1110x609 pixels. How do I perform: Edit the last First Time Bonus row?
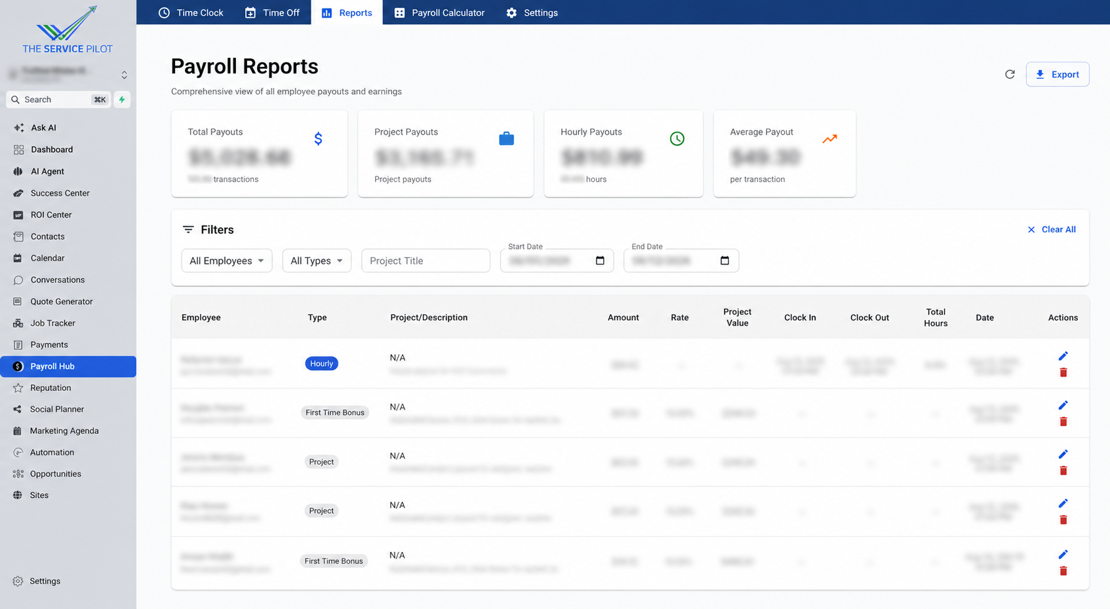(1063, 555)
